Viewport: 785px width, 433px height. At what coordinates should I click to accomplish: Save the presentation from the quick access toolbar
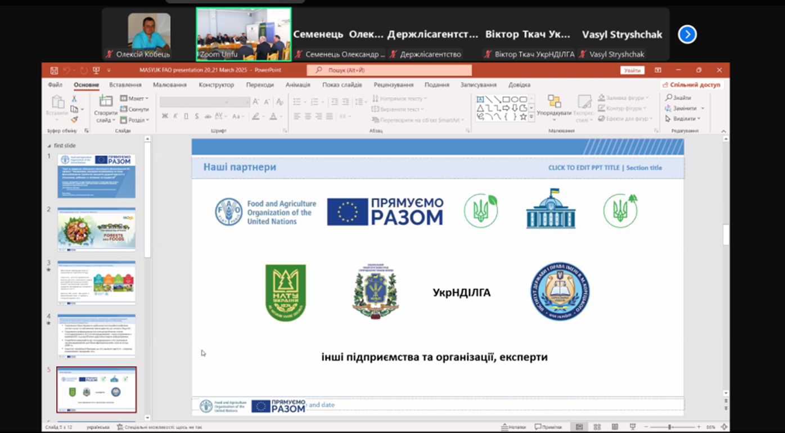coord(54,70)
